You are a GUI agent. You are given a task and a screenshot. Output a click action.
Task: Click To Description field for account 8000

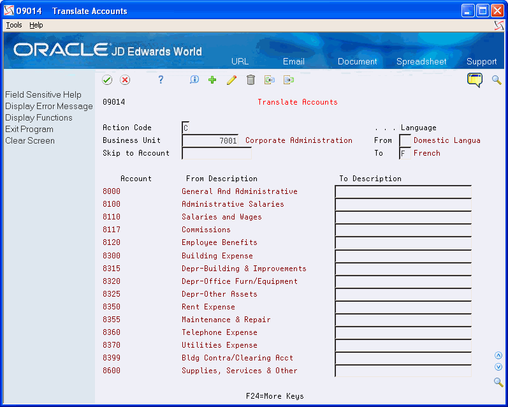tap(403, 191)
